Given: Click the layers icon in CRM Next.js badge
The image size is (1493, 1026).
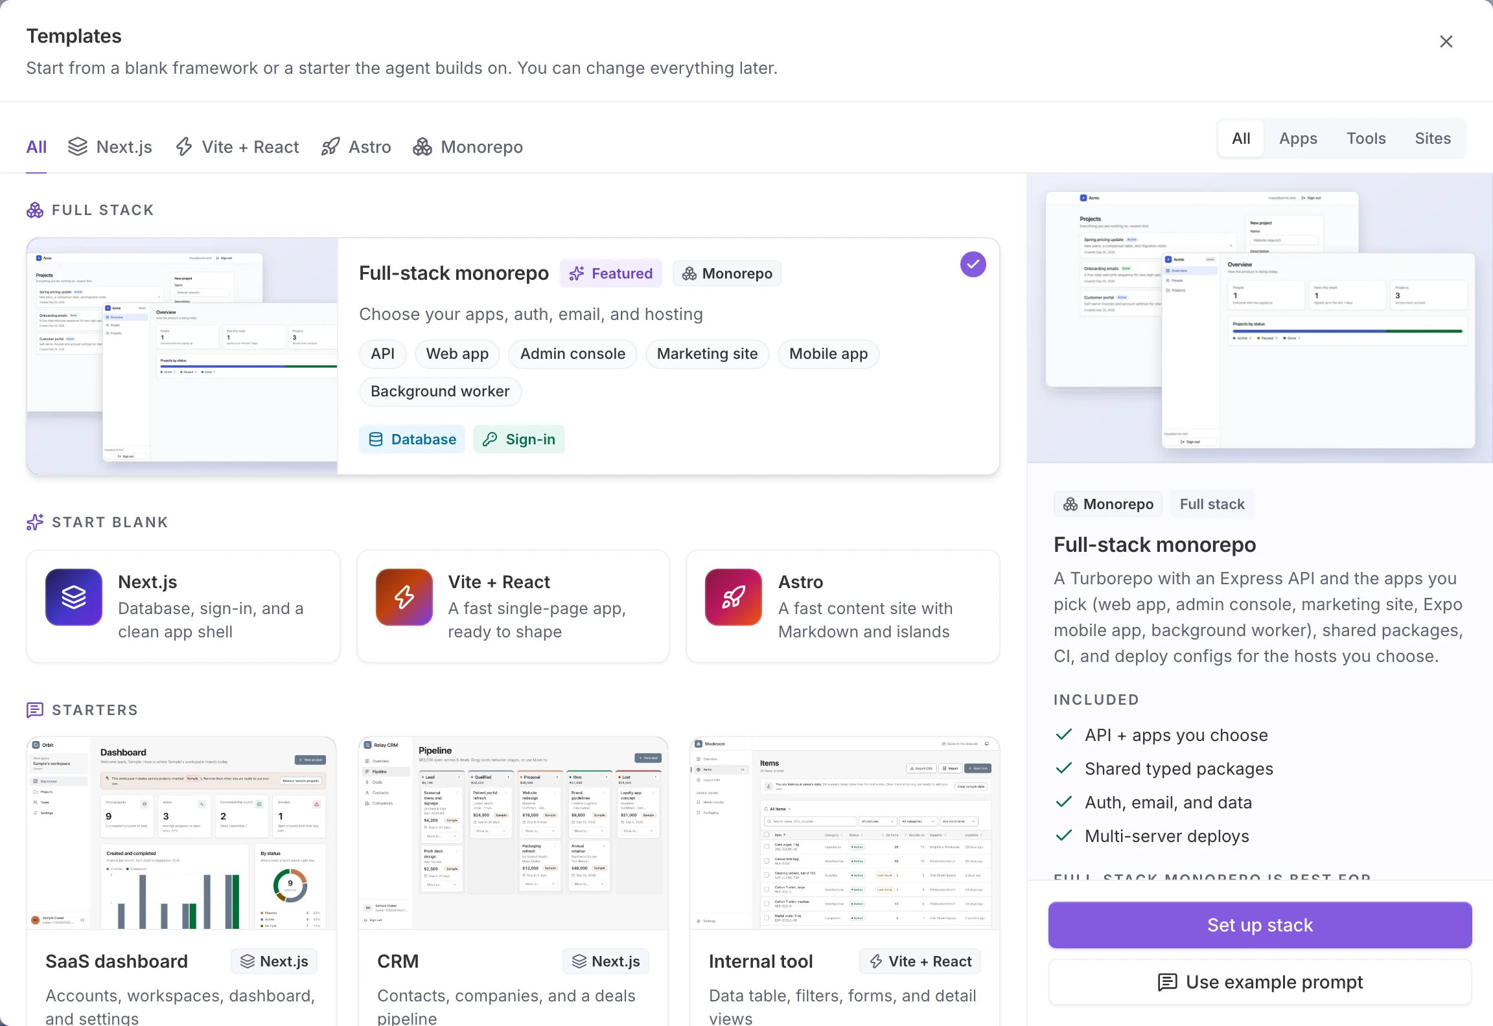Looking at the screenshot, I should pyautogui.click(x=579, y=961).
